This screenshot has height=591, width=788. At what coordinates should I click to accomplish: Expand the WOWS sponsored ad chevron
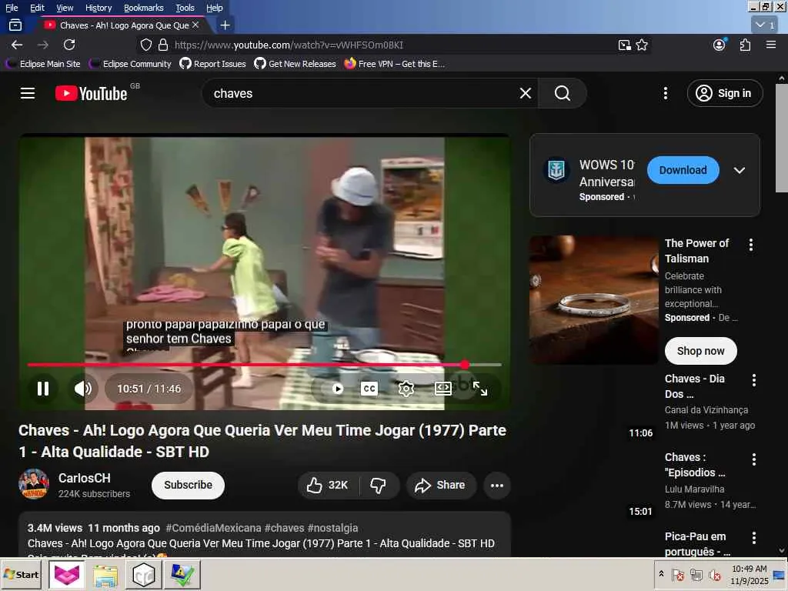click(x=740, y=170)
